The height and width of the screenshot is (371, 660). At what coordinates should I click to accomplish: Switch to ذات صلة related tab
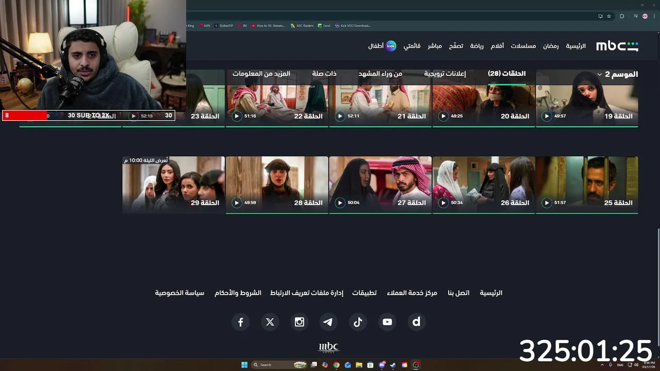pyautogui.click(x=324, y=74)
